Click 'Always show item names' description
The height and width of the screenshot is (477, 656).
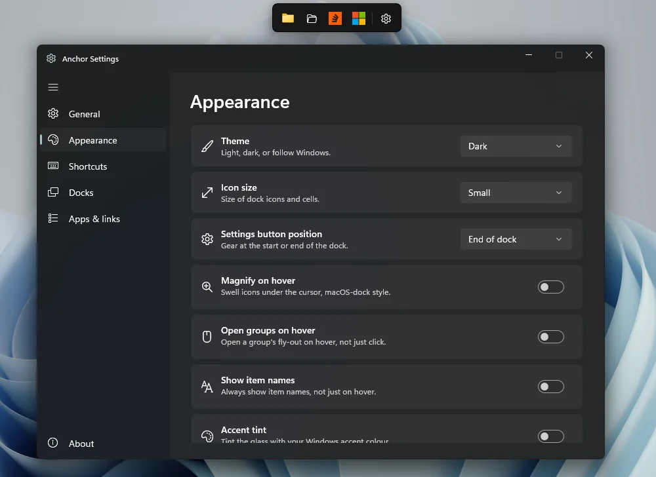[x=298, y=392]
